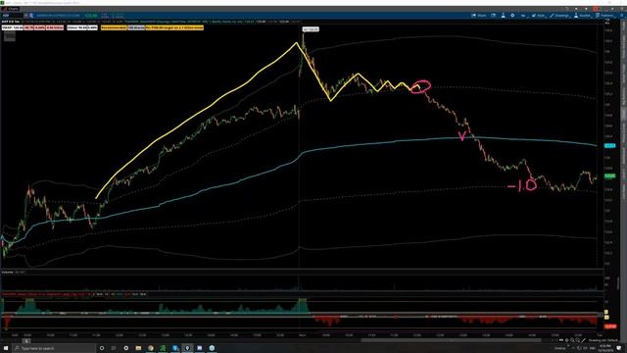
Task: Click the left-right arrows icon at bottom right
Action: (561, 340)
